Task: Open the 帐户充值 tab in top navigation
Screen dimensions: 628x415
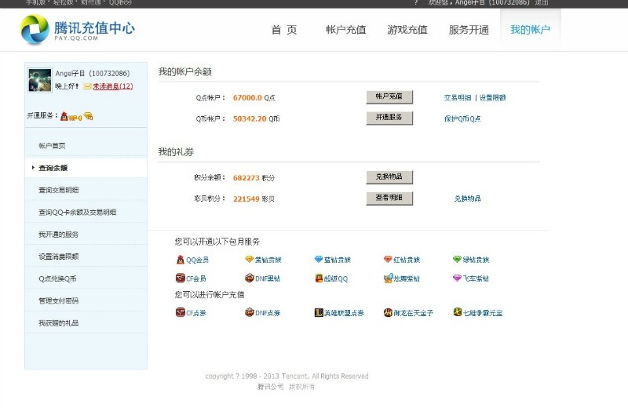Action: coord(345,30)
